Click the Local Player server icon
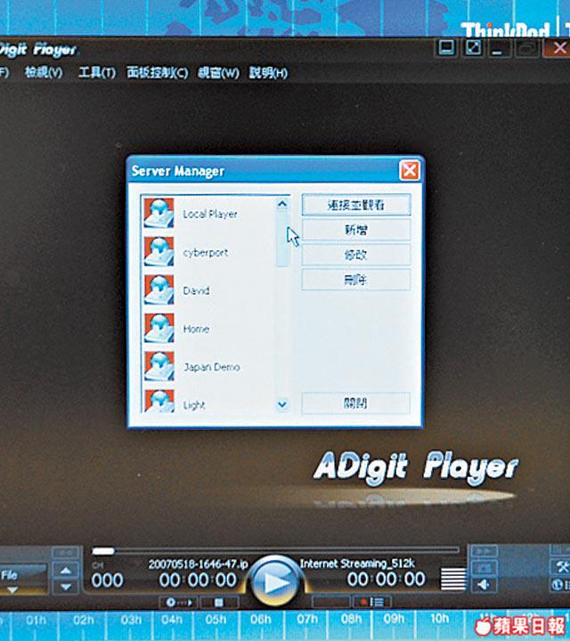Screen dimensions: 570x641 pyautogui.click(x=159, y=214)
